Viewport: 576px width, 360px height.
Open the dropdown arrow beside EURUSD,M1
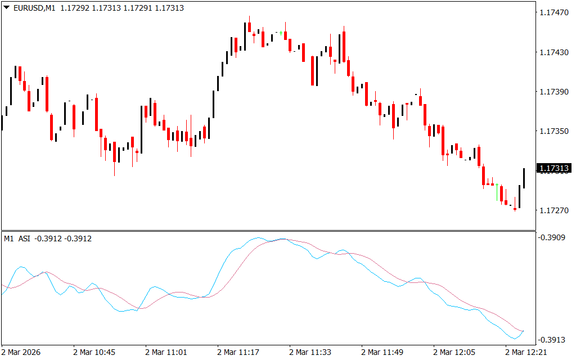(6, 8)
